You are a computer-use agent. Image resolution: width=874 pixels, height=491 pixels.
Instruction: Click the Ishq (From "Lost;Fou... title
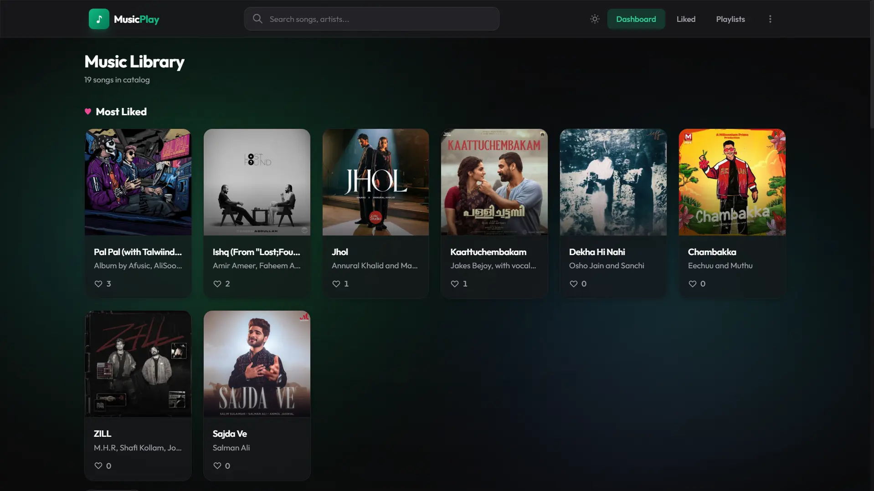[257, 252]
